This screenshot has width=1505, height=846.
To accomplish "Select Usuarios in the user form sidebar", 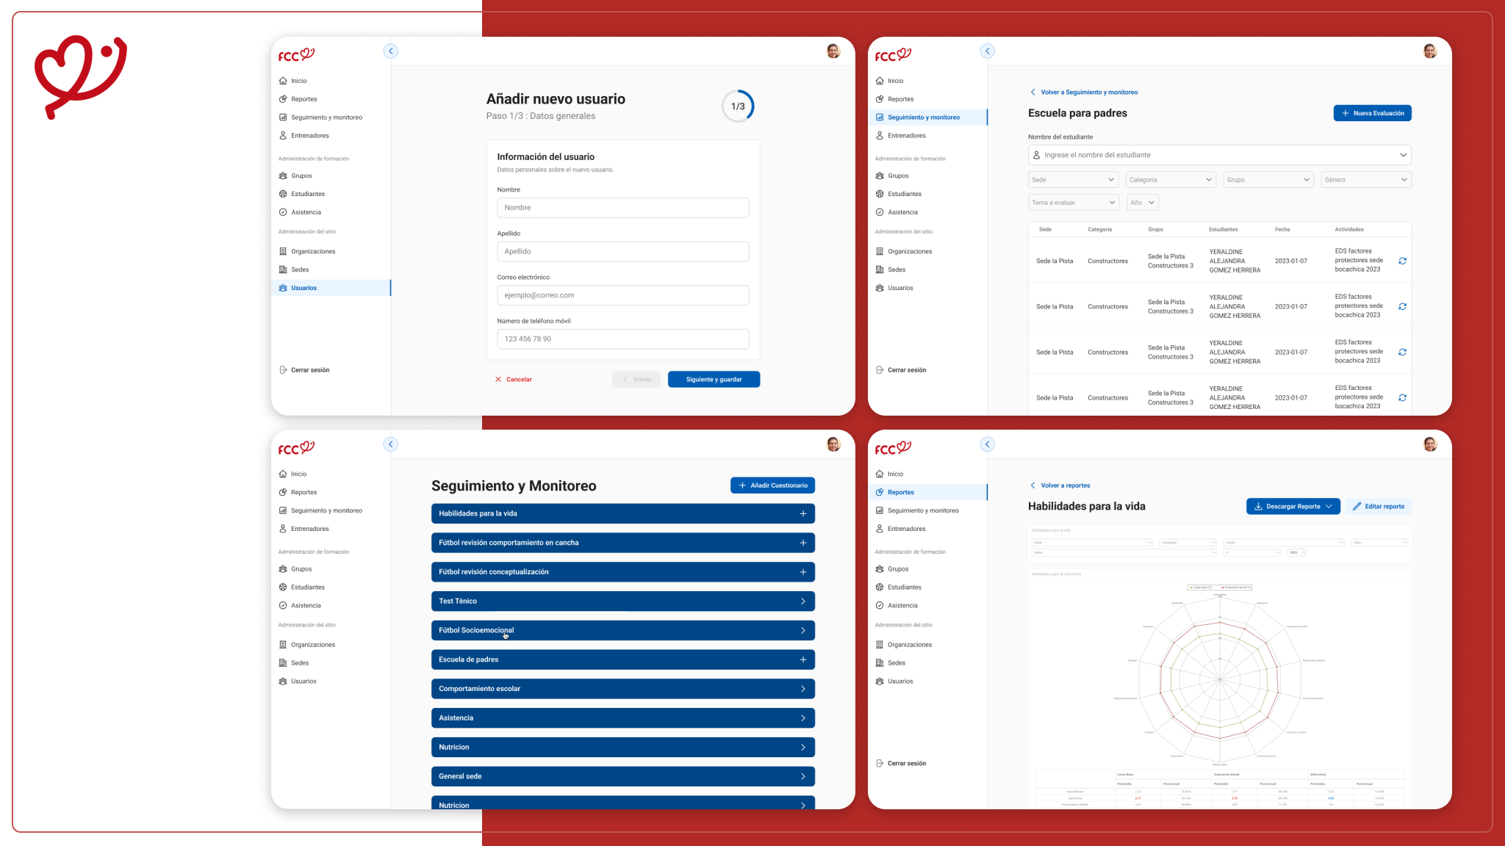I will tap(303, 288).
